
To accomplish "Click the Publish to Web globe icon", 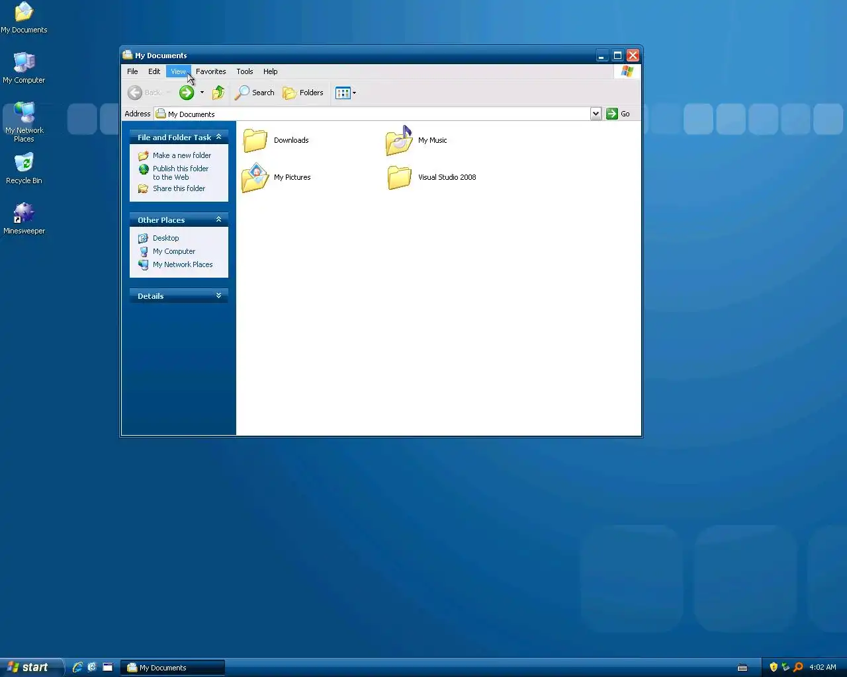I will 143,169.
